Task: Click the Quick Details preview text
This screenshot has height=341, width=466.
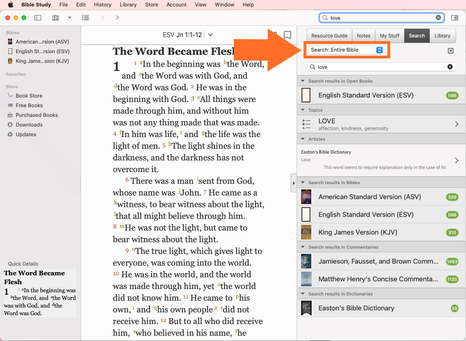Action: click(40, 293)
